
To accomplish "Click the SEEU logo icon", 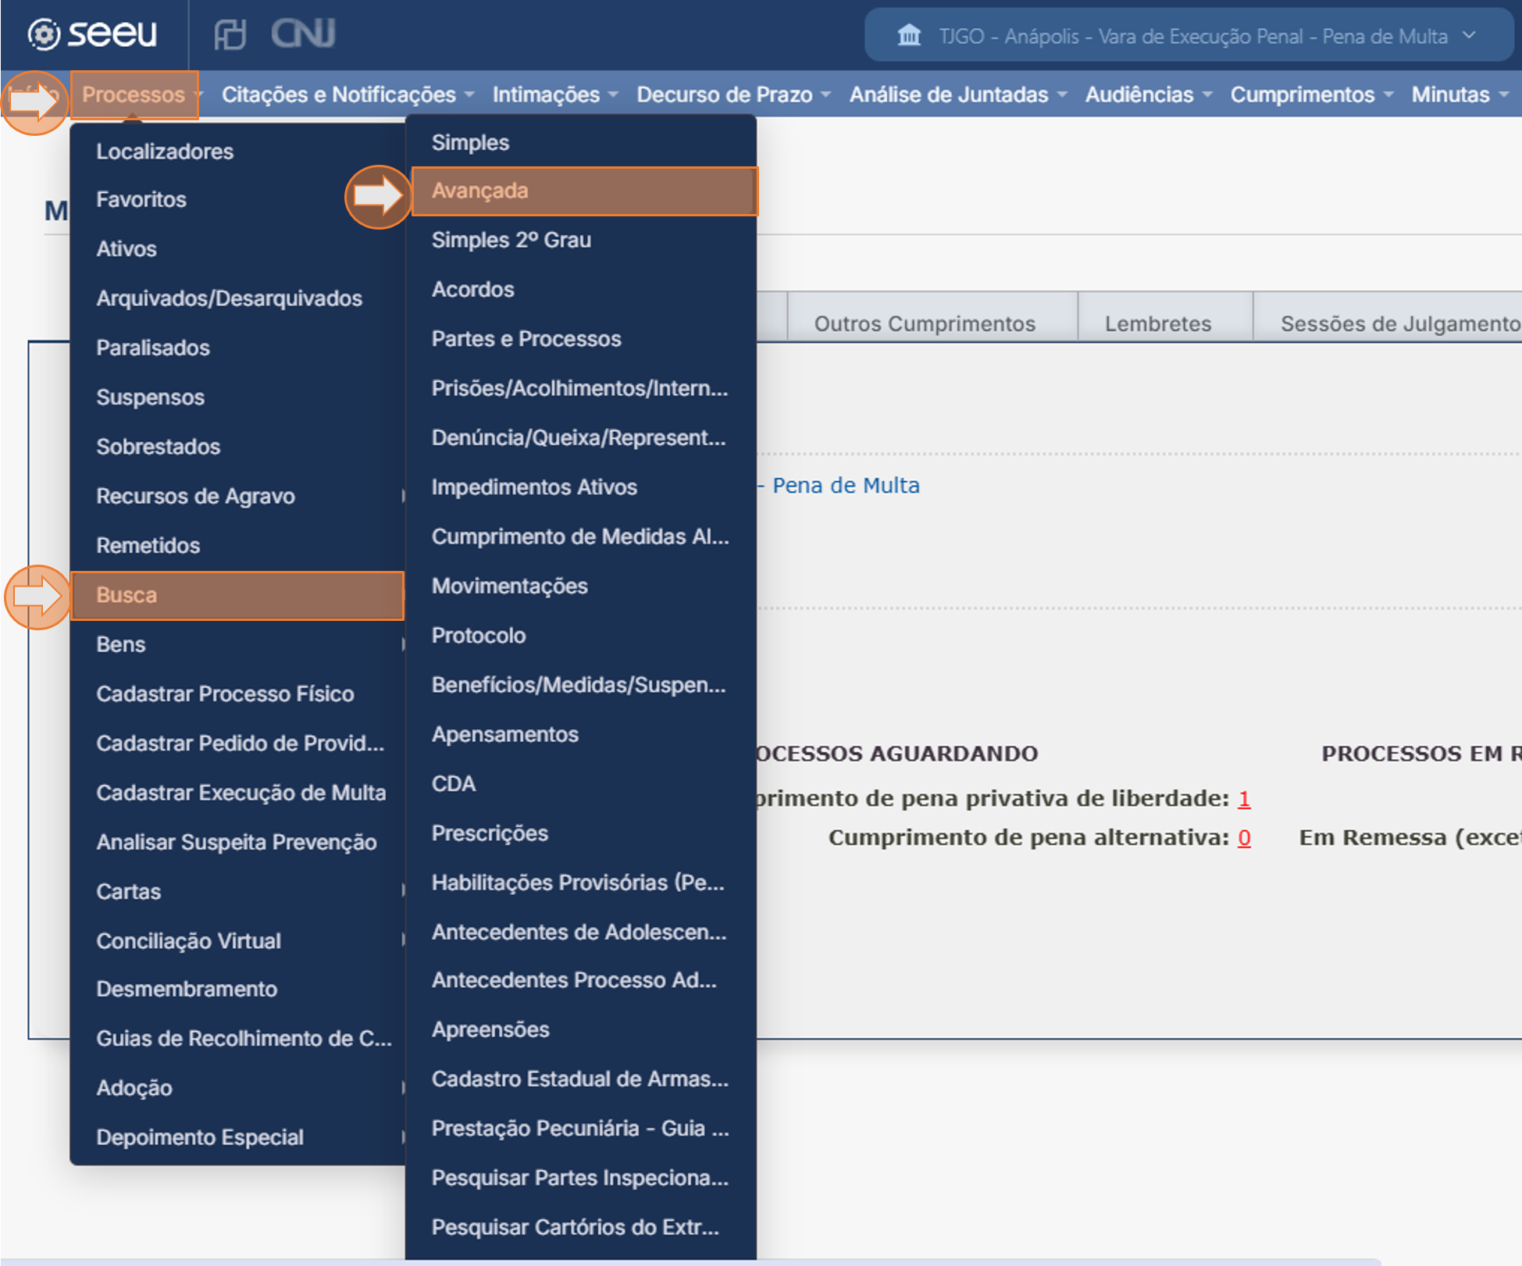I will (x=45, y=34).
